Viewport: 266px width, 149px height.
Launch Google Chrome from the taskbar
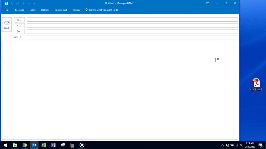point(25,145)
